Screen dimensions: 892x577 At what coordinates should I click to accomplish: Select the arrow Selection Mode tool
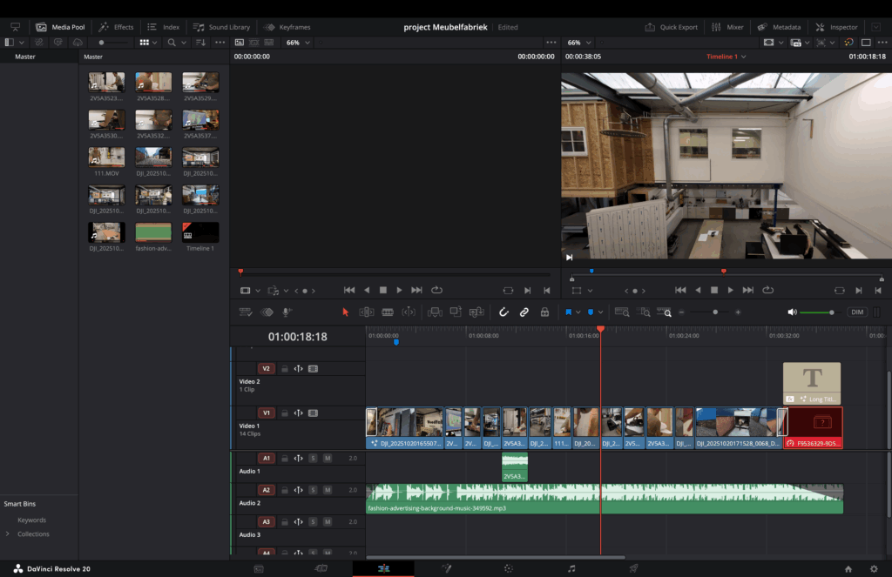(345, 312)
